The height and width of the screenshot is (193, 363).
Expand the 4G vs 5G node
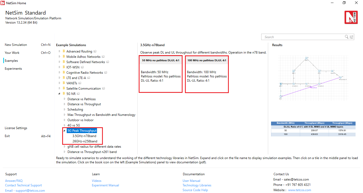65,125
